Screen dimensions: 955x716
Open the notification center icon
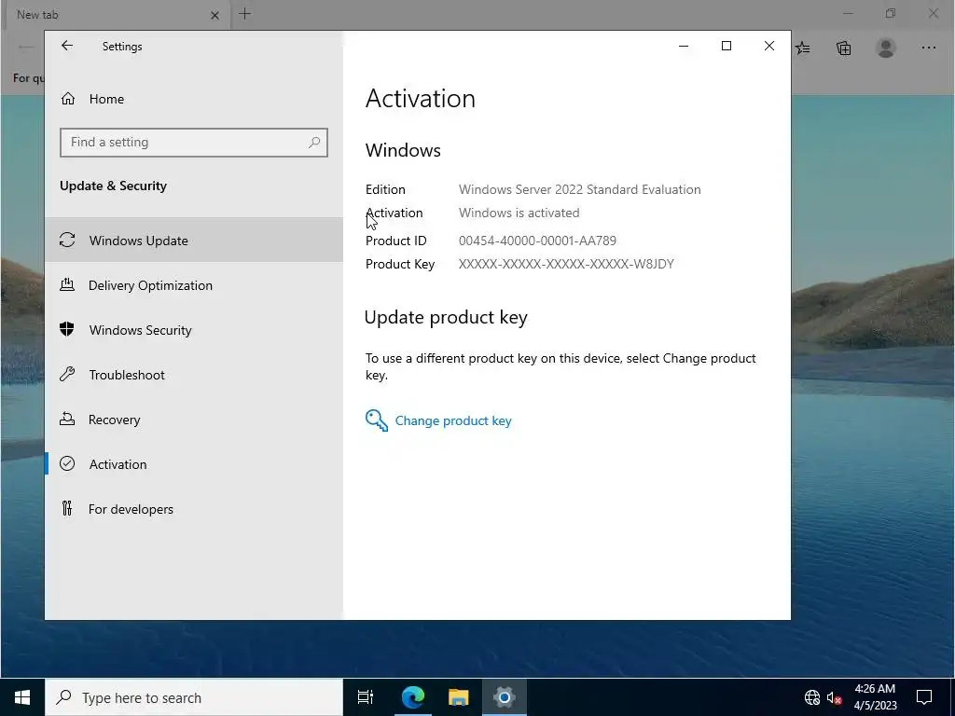point(924,697)
